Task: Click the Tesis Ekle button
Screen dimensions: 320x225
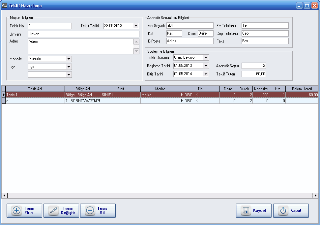Action: pyautogui.click(x=24, y=211)
